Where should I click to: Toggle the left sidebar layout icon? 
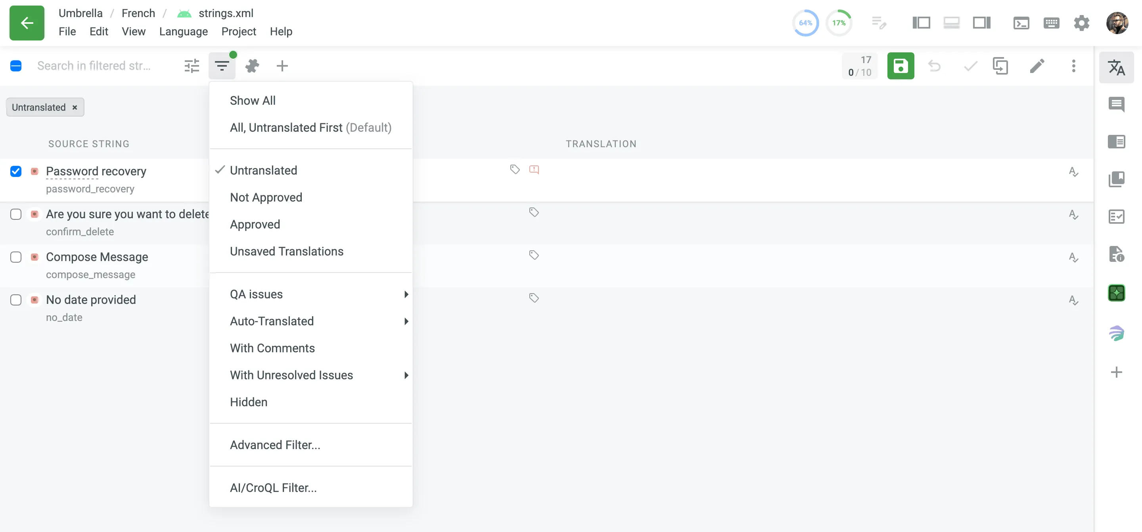(x=921, y=23)
